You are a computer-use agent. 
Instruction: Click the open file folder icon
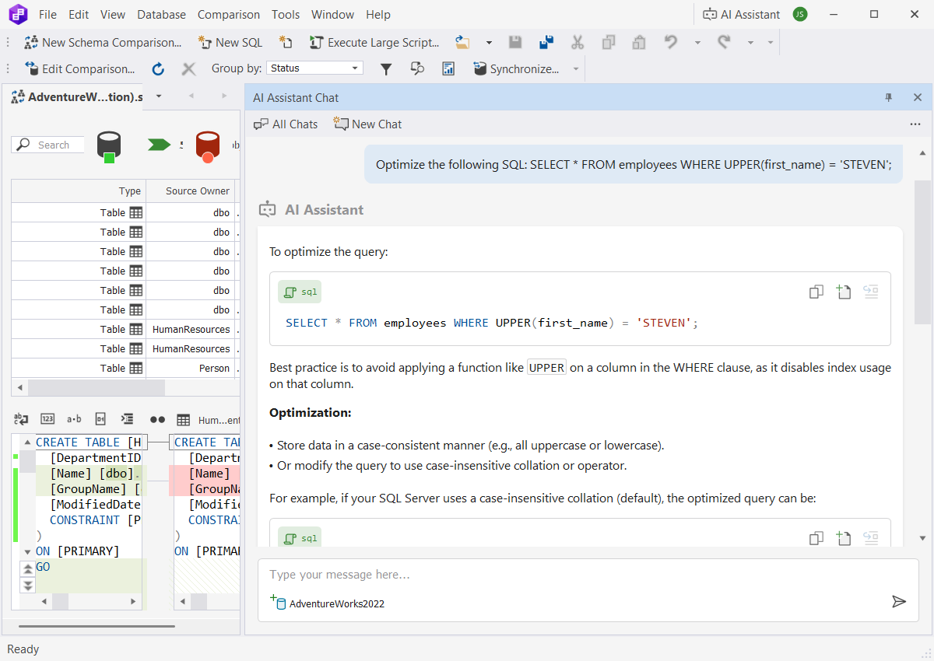point(464,43)
